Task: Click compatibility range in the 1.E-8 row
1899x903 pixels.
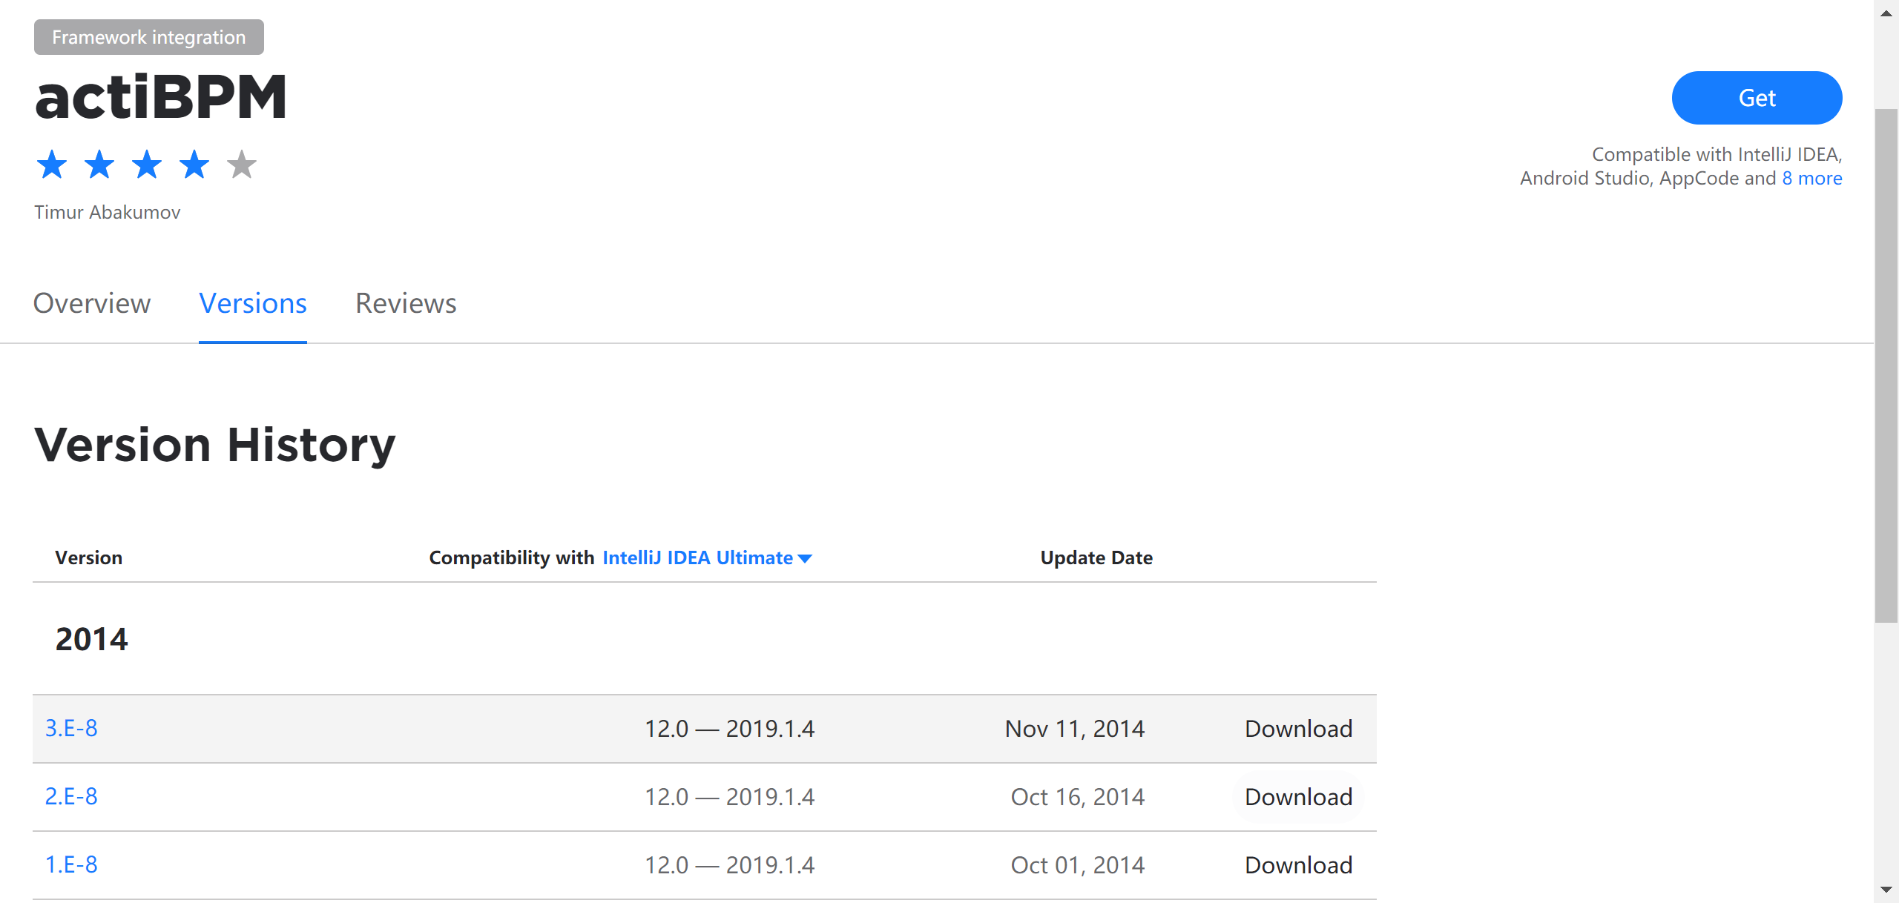Action: 729,865
